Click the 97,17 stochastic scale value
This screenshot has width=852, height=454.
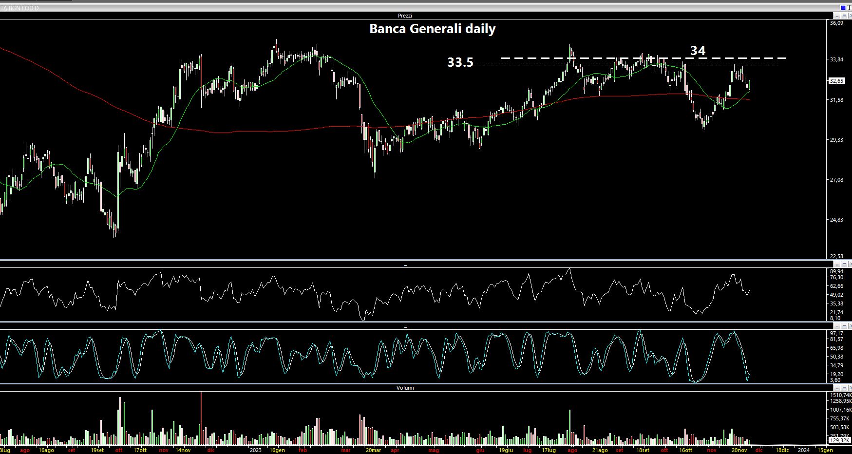(836, 333)
